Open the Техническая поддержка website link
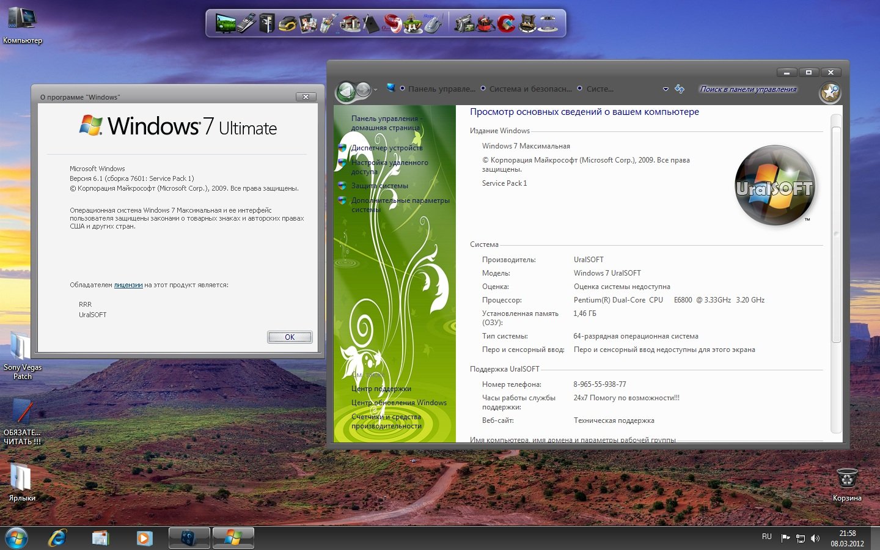 point(614,420)
